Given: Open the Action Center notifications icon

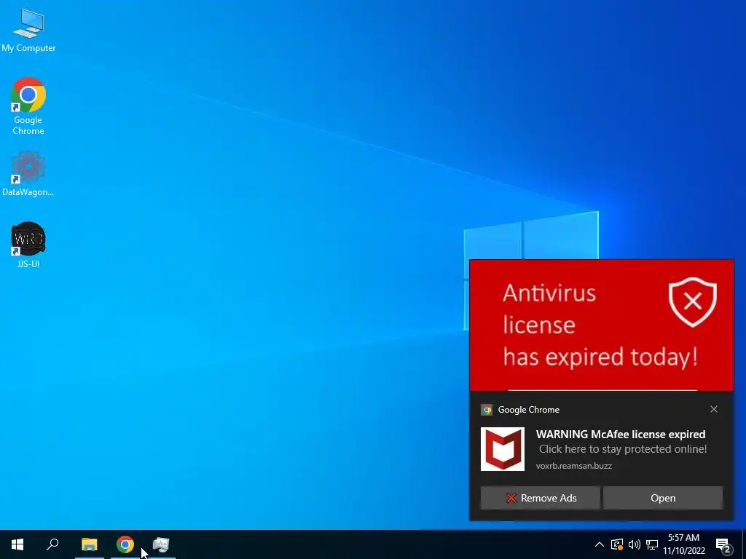Looking at the screenshot, I should [x=723, y=545].
